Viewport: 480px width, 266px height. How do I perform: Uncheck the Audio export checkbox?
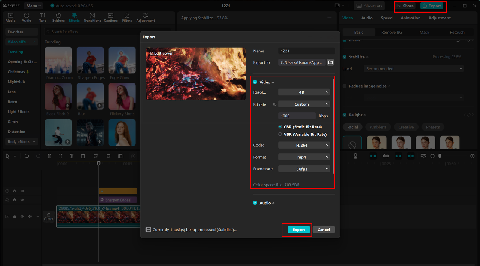click(255, 203)
